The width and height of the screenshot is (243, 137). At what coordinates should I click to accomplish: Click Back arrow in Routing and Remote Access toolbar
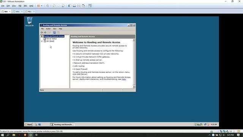42,32
